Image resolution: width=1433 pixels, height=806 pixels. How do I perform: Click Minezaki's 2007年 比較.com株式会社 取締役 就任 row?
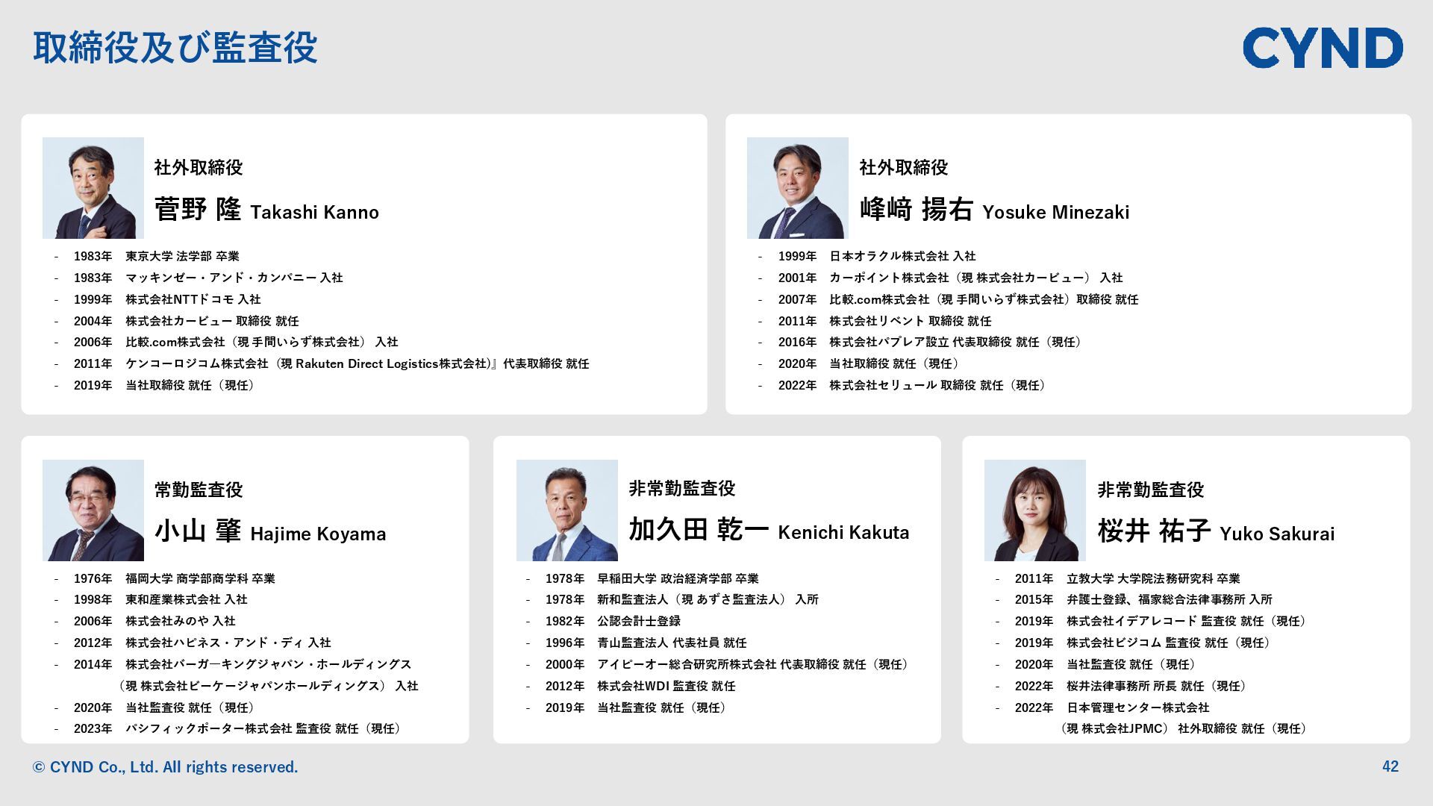949,299
